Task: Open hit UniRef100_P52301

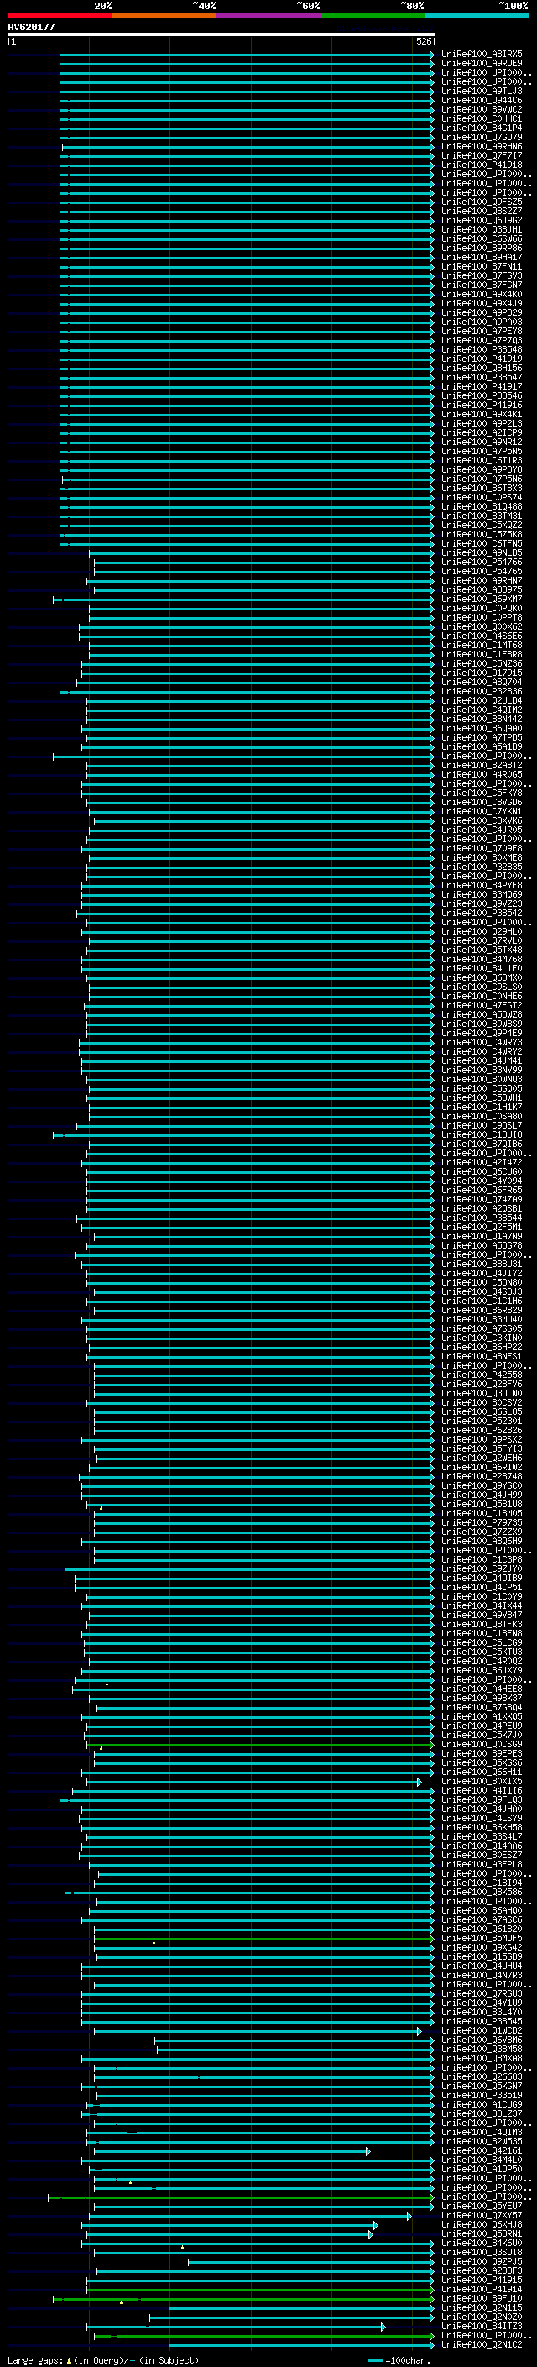Action: [482, 1422]
